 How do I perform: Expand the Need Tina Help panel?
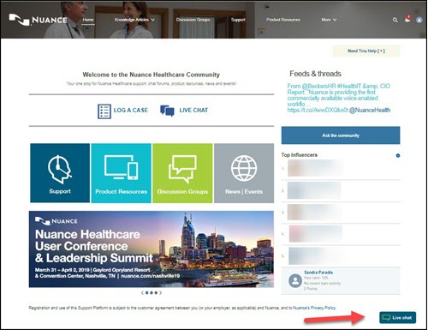click(366, 51)
